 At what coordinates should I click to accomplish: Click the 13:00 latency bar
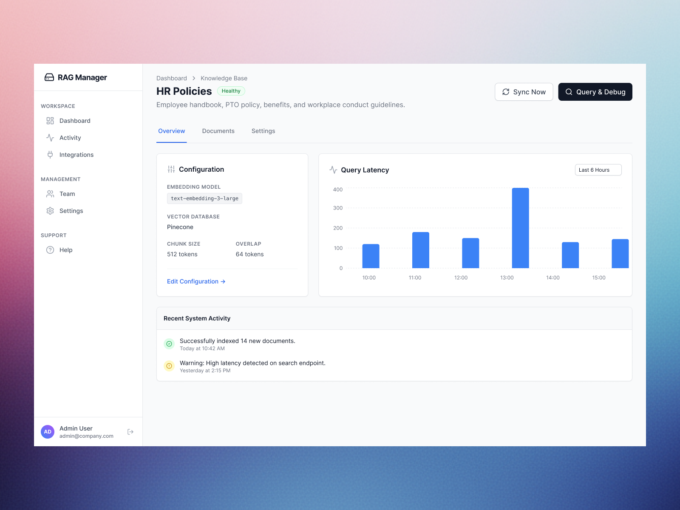521,228
